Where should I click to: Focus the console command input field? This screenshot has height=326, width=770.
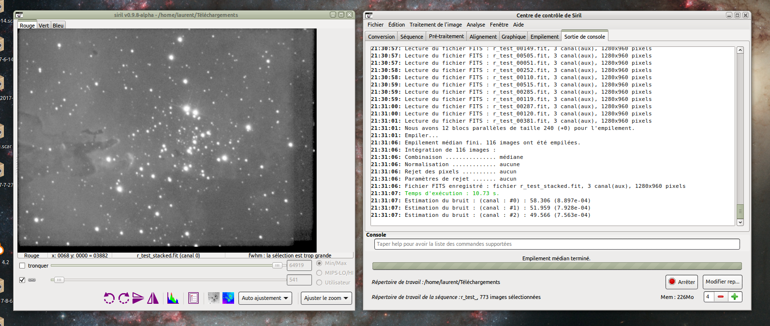pos(557,244)
